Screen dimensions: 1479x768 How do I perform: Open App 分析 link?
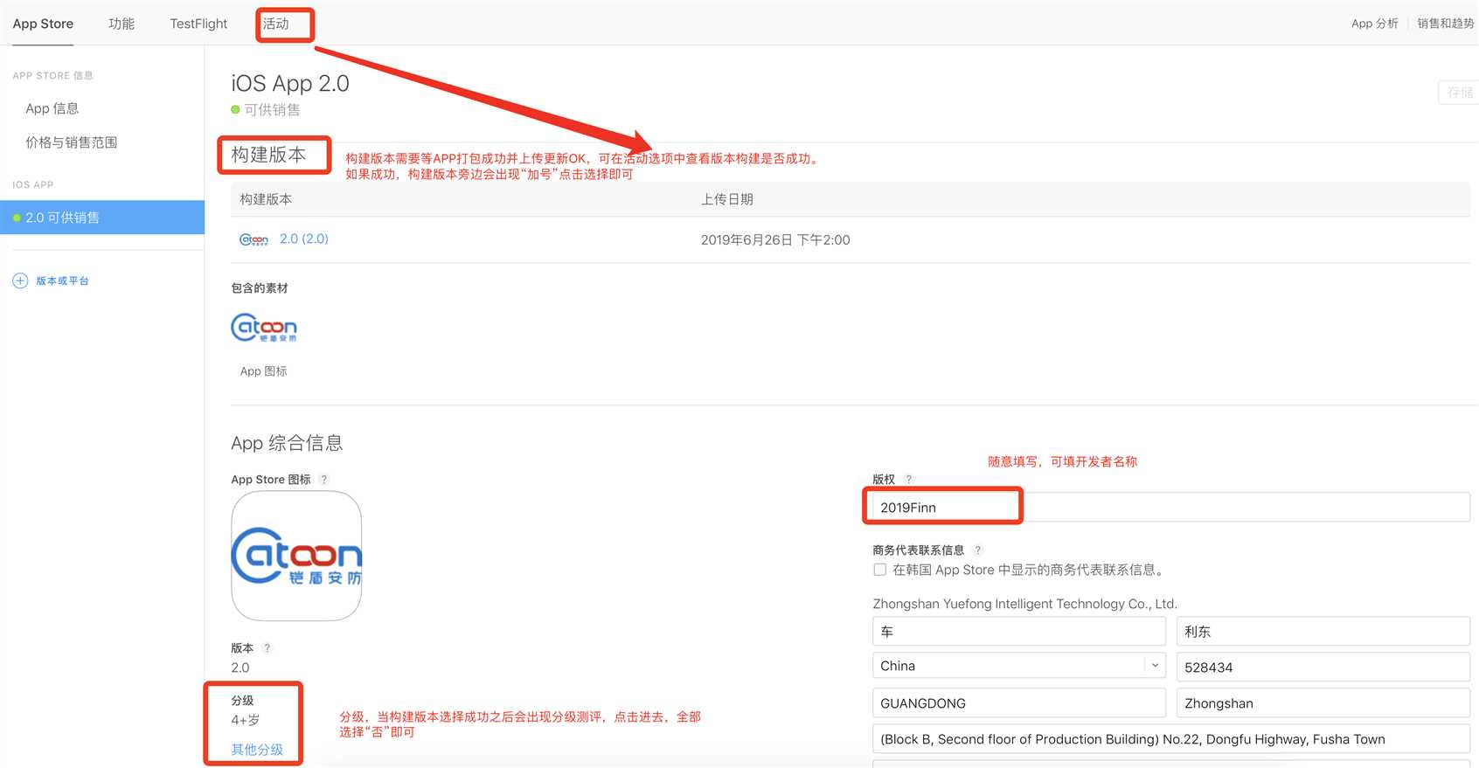(x=1375, y=24)
